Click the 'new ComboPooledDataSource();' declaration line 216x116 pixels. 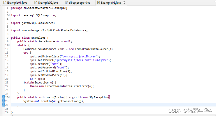(x=68, y=49)
